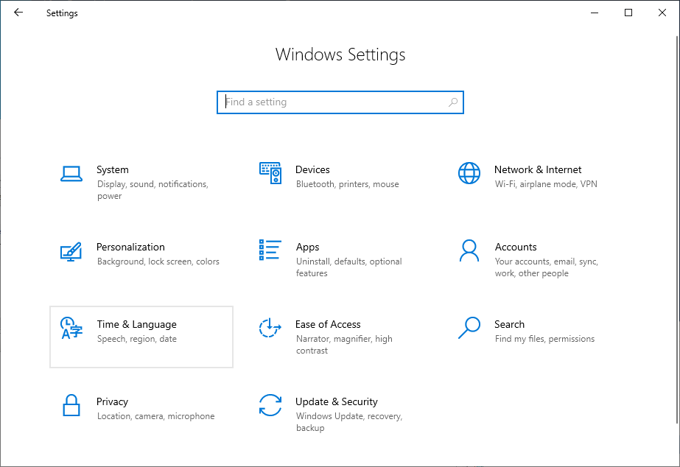Open the Privacy padlock icon

(71, 405)
